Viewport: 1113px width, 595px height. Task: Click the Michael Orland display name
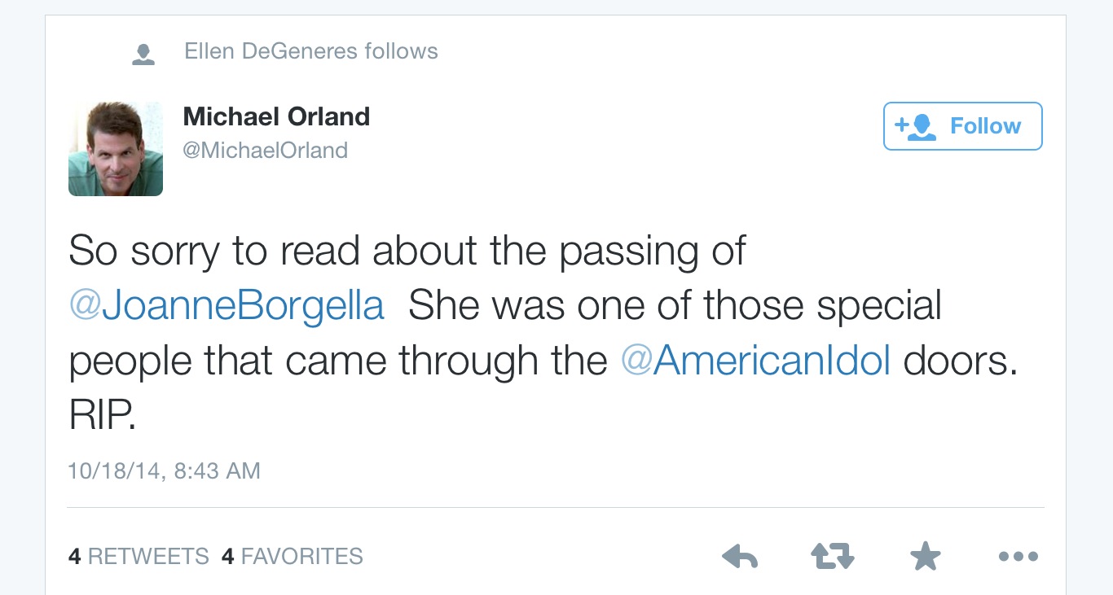tap(276, 116)
